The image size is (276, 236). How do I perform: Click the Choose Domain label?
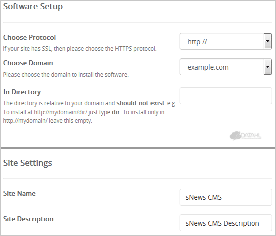(28, 63)
